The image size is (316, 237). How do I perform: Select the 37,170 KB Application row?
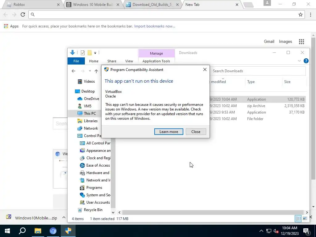tap(257, 112)
